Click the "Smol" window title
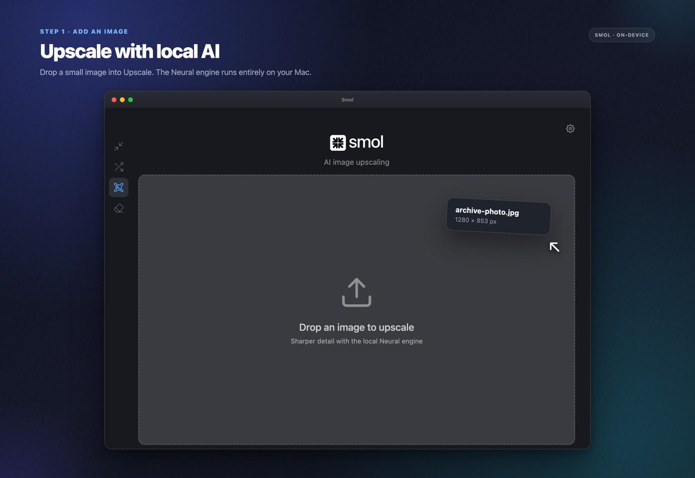Viewport: 695px width, 478px height. [347, 100]
